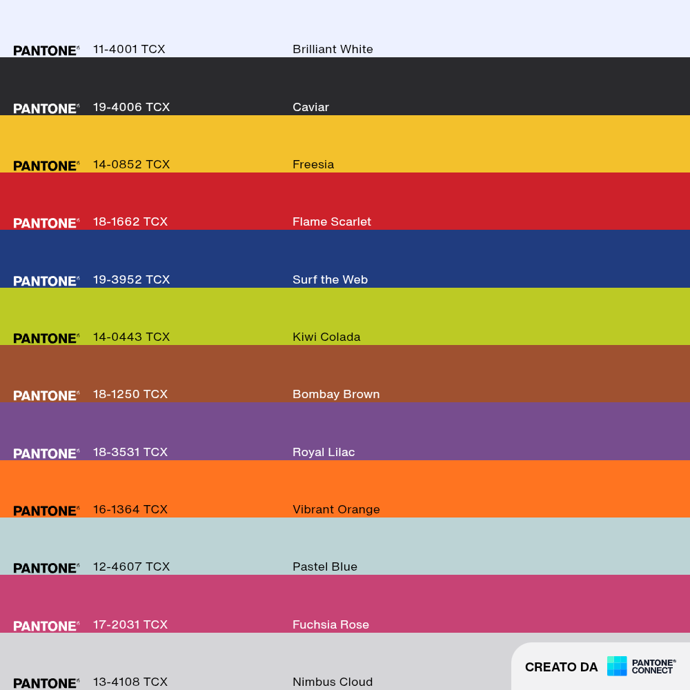Click the Bombay Brown name label
Viewport: 690px width, 690px height.
tap(336, 395)
